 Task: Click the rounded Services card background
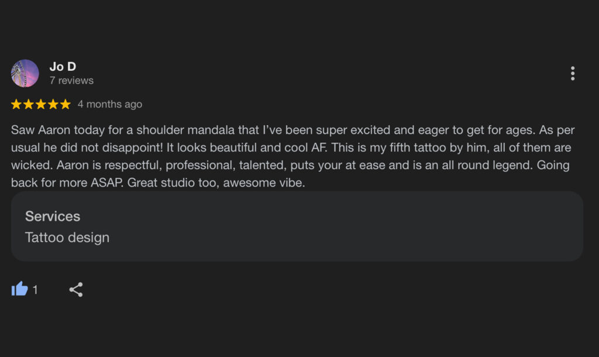coord(297,226)
